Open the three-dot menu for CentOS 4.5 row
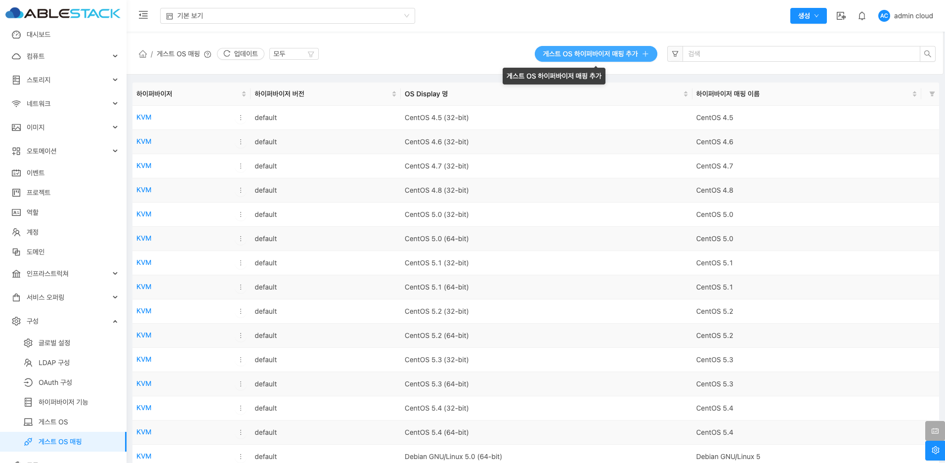The height and width of the screenshot is (463, 945). 241,118
